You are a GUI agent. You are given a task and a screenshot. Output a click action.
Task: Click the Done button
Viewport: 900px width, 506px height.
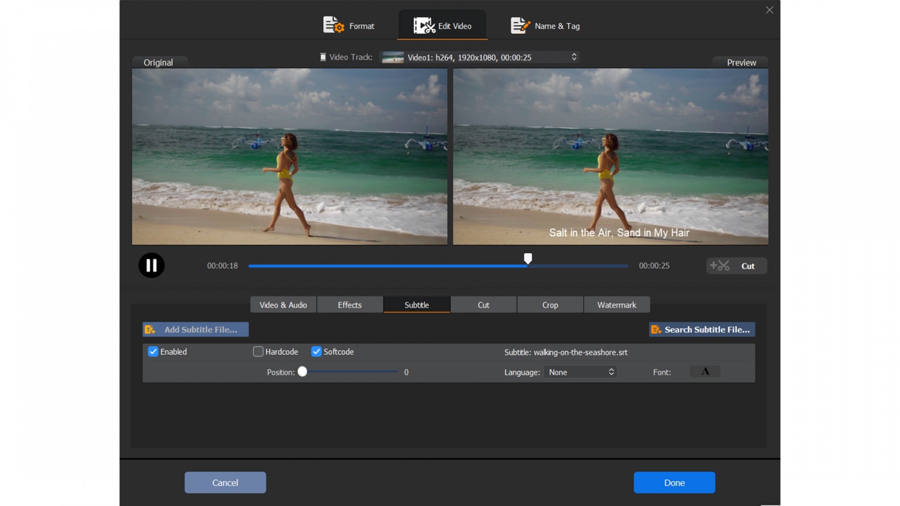[x=674, y=482]
